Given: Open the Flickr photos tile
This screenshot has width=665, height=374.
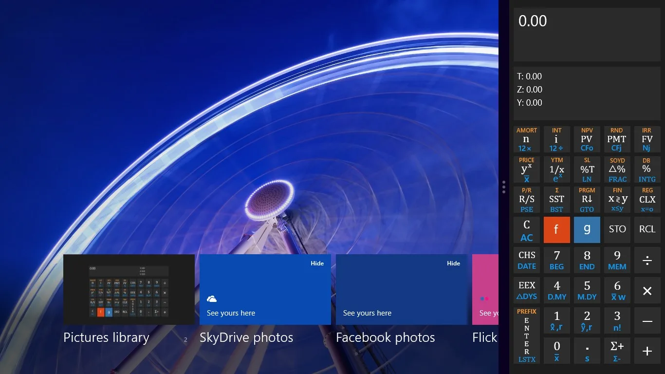Looking at the screenshot, I should pyautogui.click(x=485, y=289).
